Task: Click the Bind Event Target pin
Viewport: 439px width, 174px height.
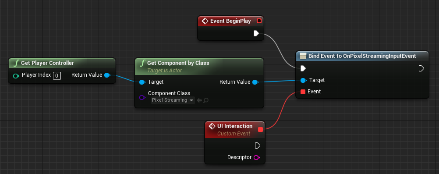Action: (x=303, y=80)
